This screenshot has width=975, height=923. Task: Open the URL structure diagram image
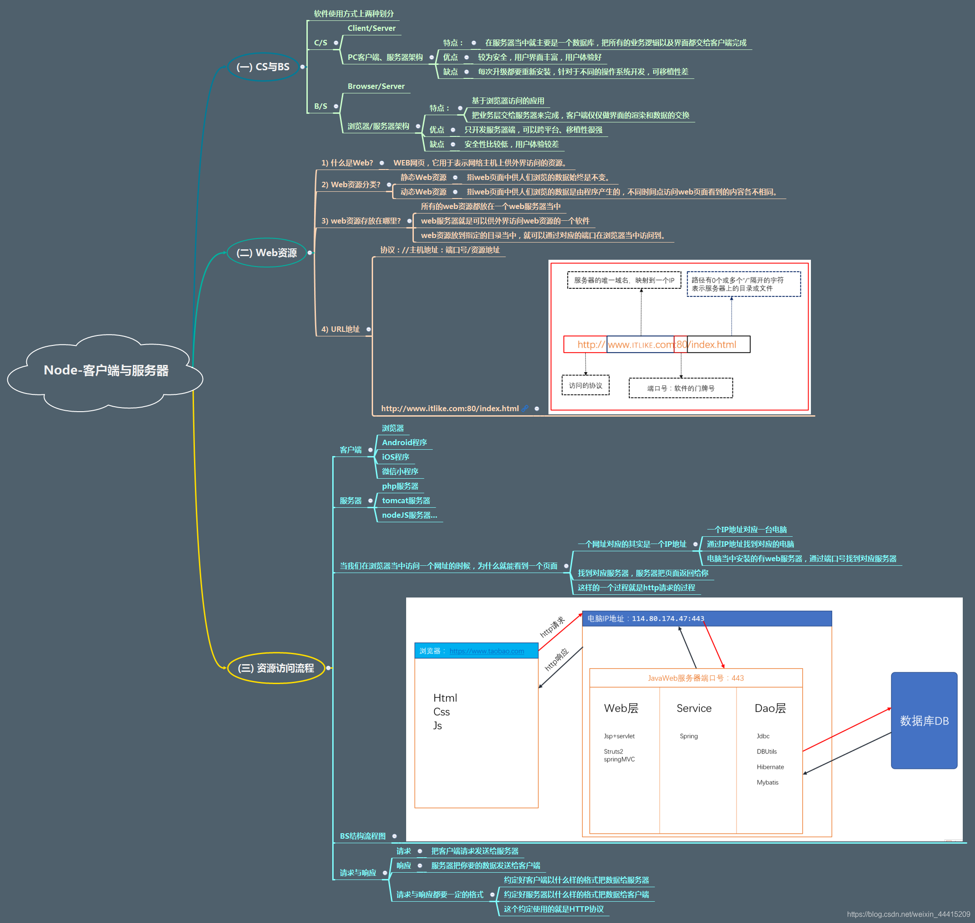tap(679, 337)
